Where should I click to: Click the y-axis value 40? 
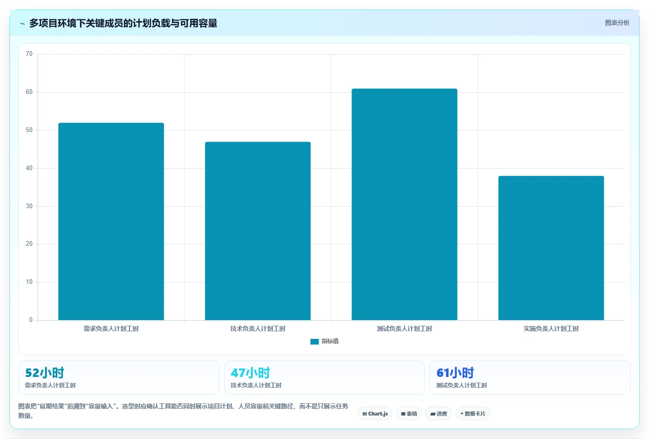[x=29, y=168]
